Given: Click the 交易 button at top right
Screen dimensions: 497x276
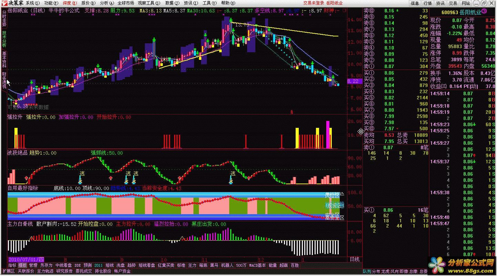Looking at the screenshot, I should point(453,3).
